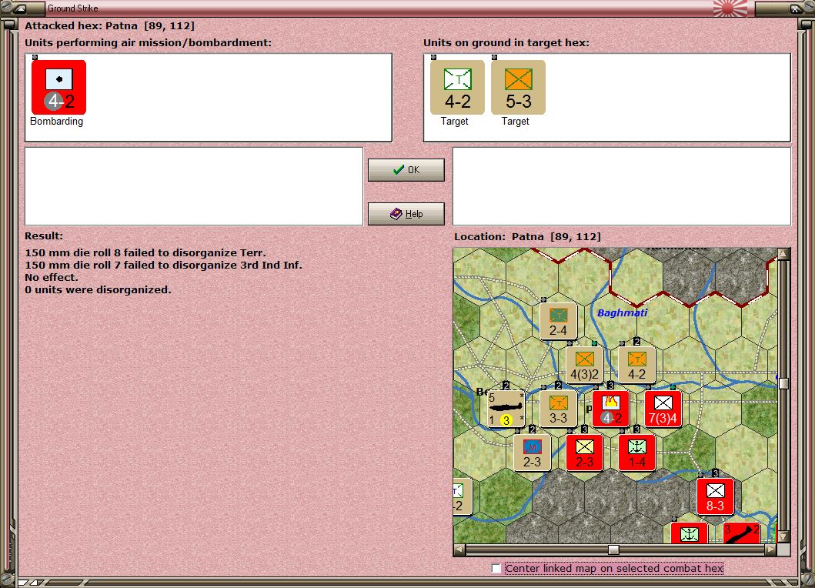
Task: Click the "Attacked hex: Patna" heading
Action: click(x=110, y=25)
